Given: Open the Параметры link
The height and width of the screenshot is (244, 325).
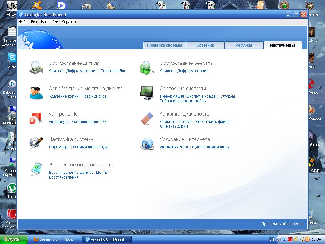Looking at the screenshot, I should [x=59, y=147].
